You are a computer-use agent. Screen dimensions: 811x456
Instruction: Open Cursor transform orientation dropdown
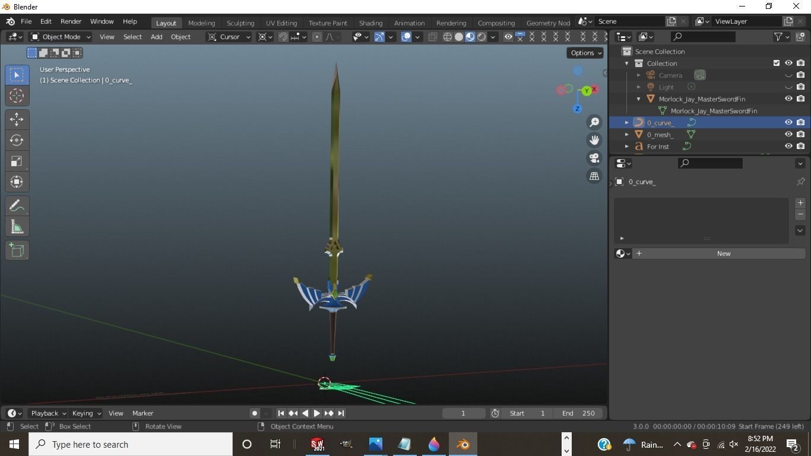(229, 37)
